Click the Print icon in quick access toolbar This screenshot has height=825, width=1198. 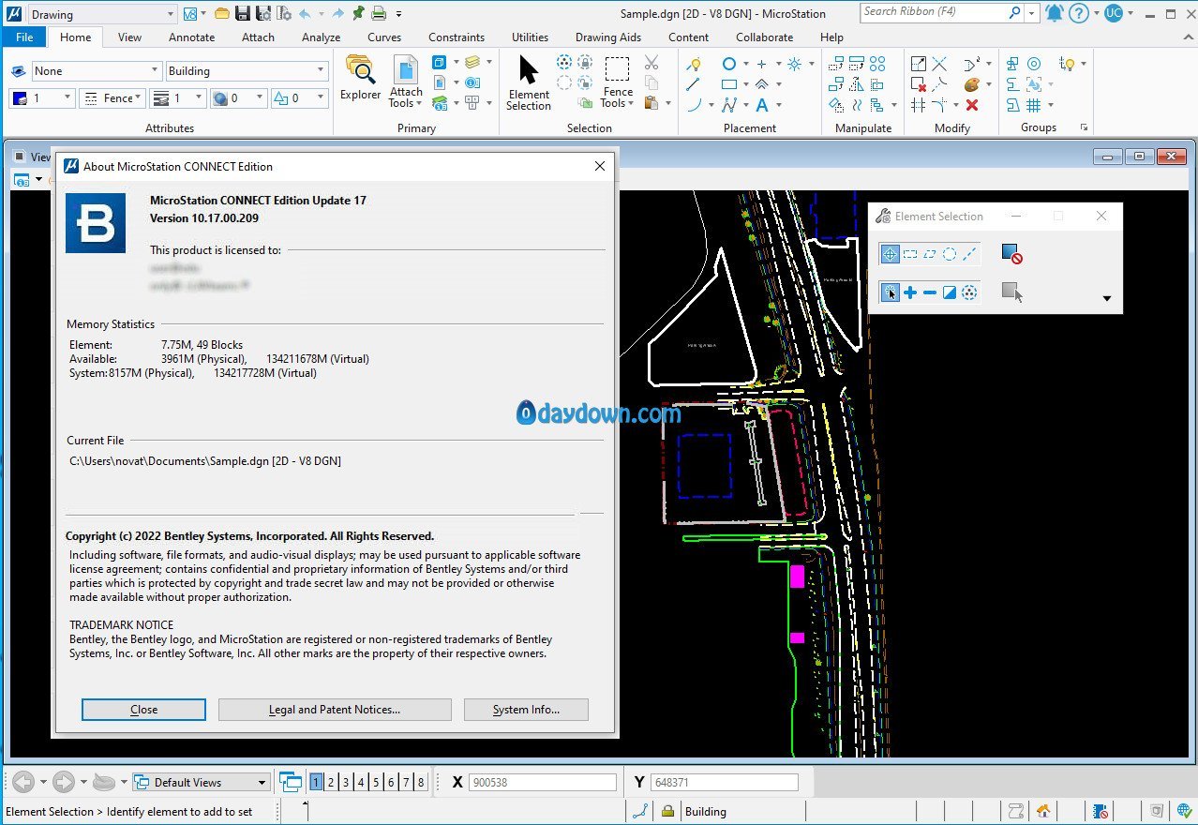[379, 13]
